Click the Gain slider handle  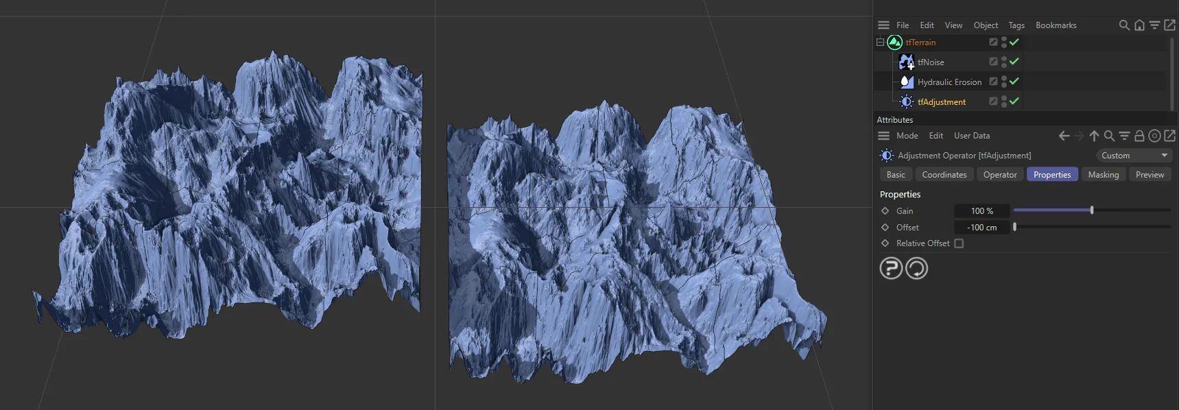tap(1092, 210)
